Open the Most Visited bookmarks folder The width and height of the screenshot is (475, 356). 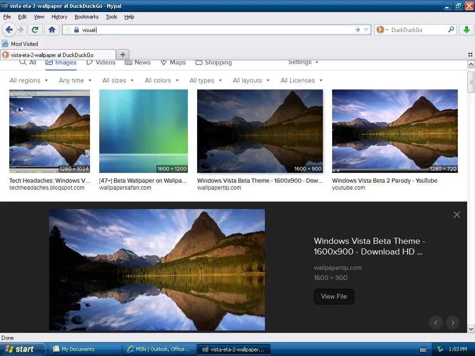point(20,44)
